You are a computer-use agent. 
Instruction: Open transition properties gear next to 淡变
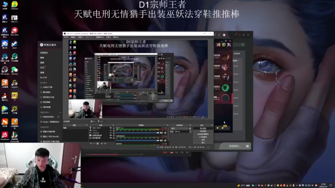(190, 129)
